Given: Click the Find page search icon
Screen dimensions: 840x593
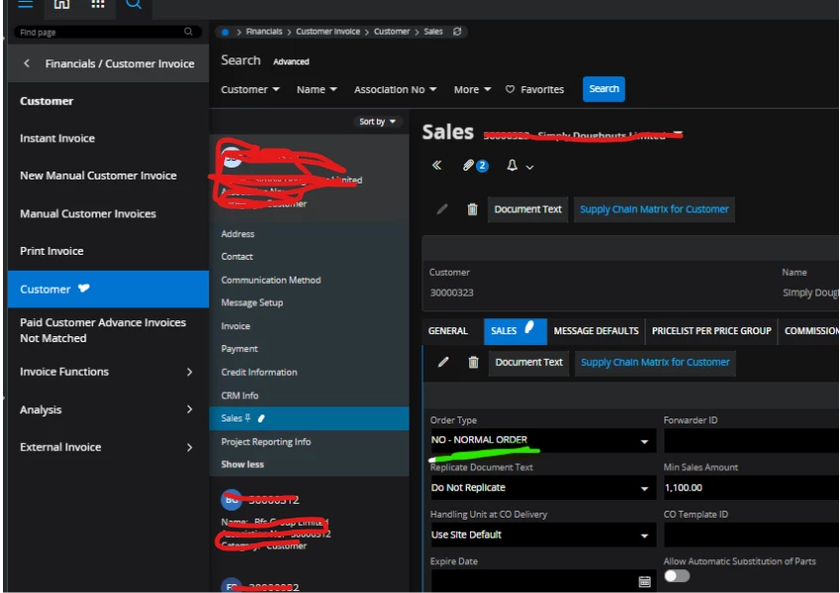Looking at the screenshot, I should pos(188,32).
